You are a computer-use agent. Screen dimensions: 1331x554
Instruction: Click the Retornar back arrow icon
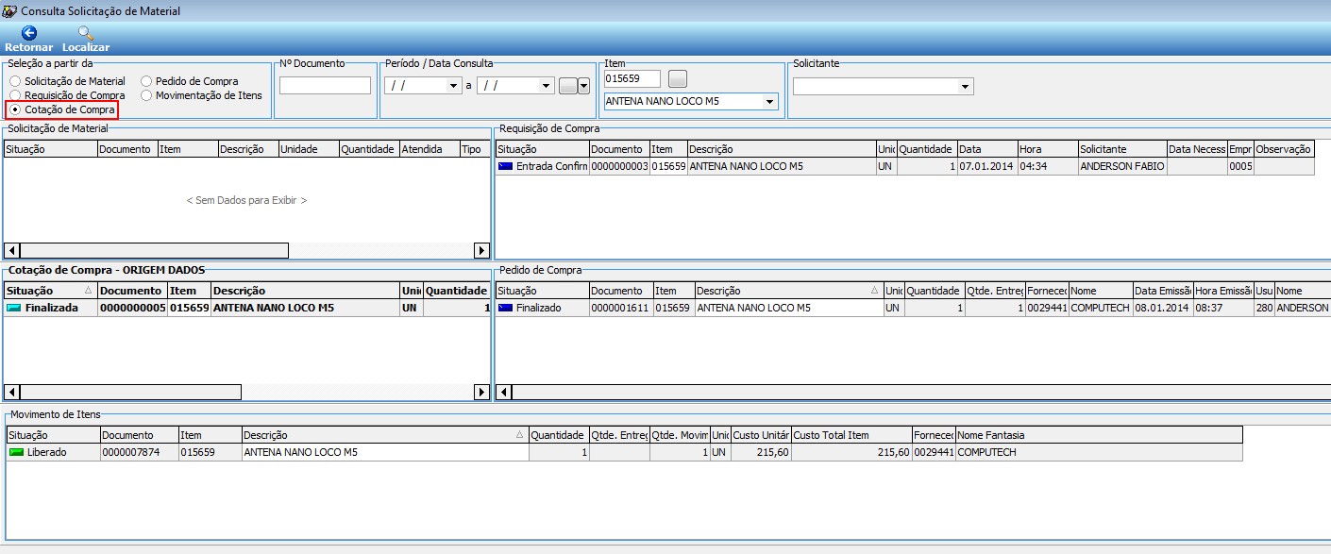28,32
